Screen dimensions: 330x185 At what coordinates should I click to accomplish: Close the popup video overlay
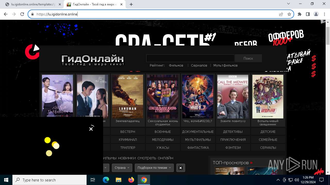click(91, 129)
